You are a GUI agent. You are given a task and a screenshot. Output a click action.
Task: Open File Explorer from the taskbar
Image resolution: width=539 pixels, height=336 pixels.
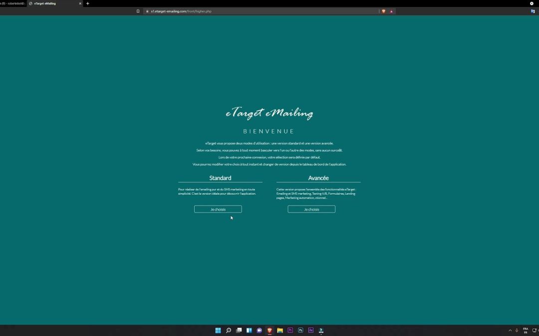279,330
